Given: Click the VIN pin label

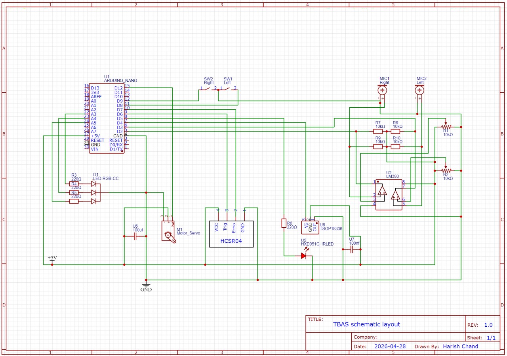Looking at the screenshot, I should [95, 149].
